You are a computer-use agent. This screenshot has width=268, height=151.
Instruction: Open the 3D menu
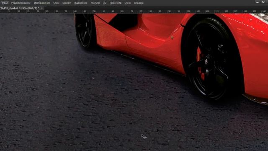click(x=105, y=3)
